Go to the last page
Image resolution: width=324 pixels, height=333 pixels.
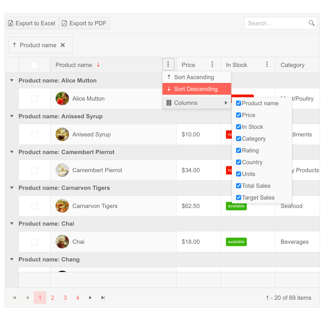(103, 298)
